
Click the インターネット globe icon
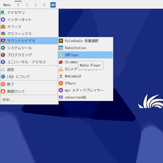[3, 20]
